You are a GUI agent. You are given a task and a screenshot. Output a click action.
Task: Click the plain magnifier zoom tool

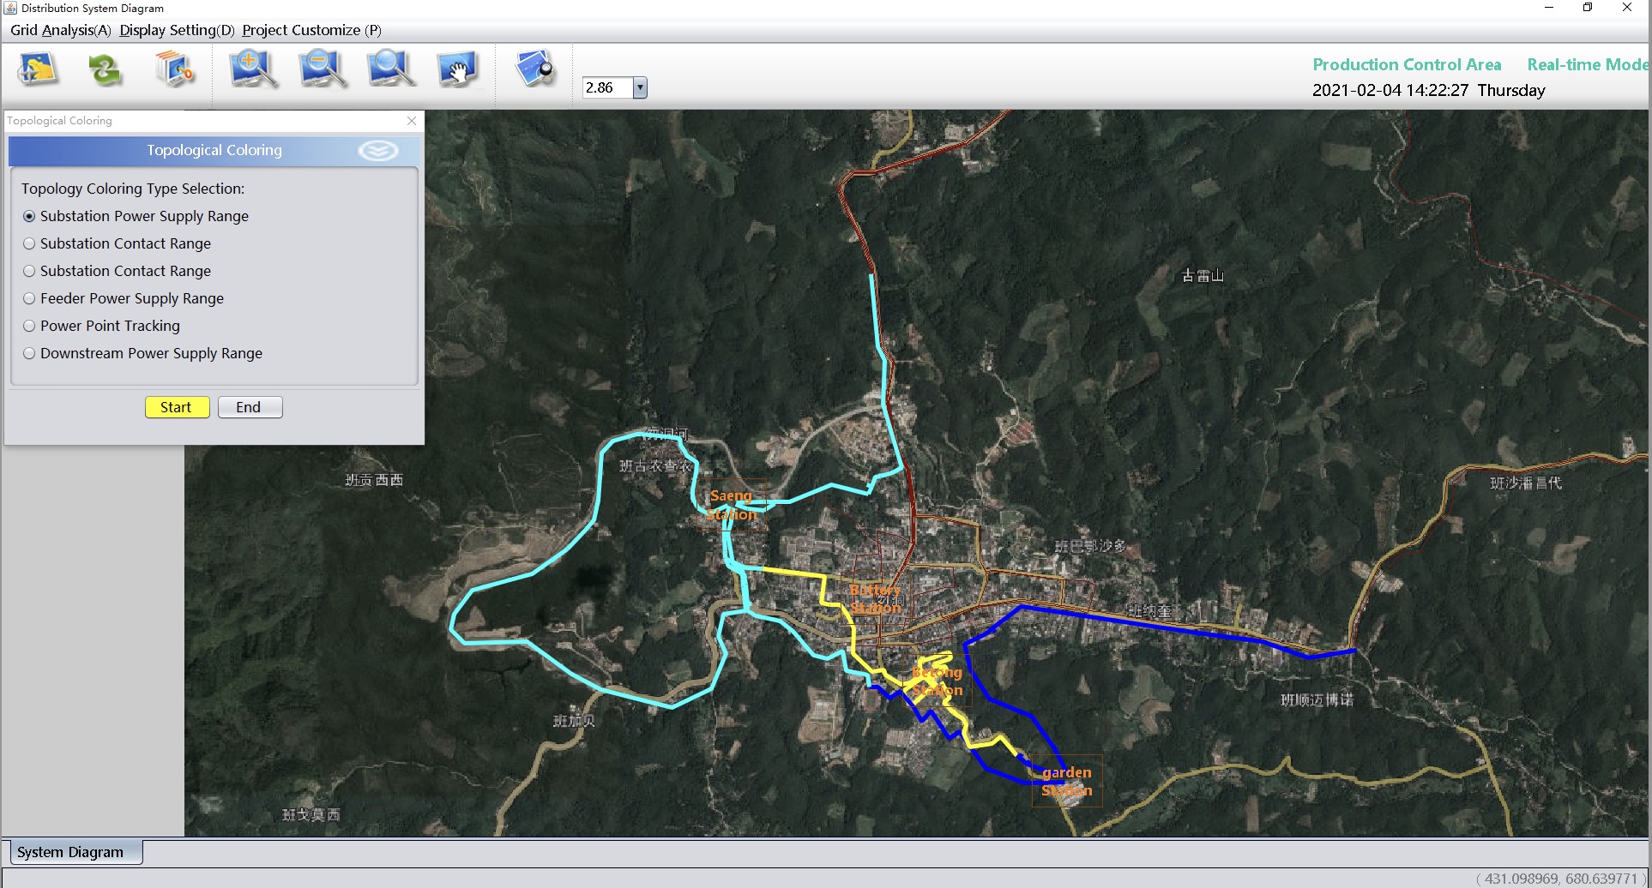(x=390, y=69)
